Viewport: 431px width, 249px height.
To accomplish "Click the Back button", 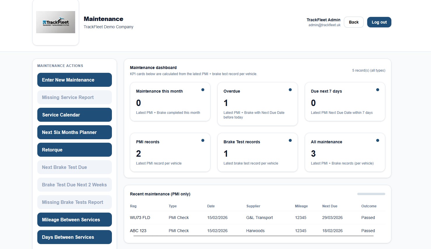I will coord(353,22).
